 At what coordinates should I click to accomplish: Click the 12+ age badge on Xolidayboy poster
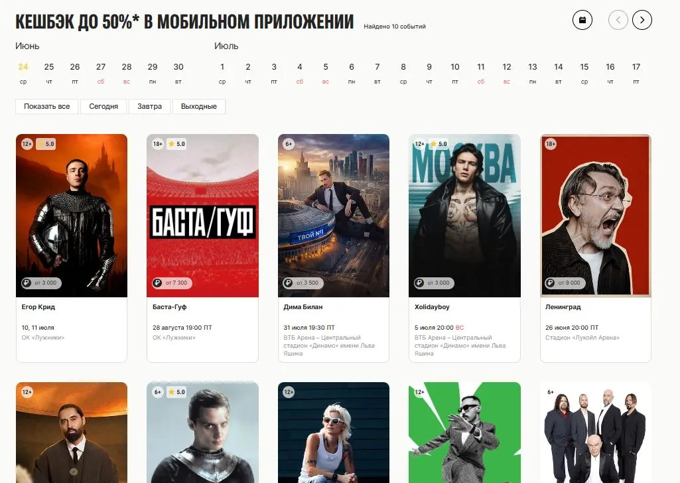point(420,144)
